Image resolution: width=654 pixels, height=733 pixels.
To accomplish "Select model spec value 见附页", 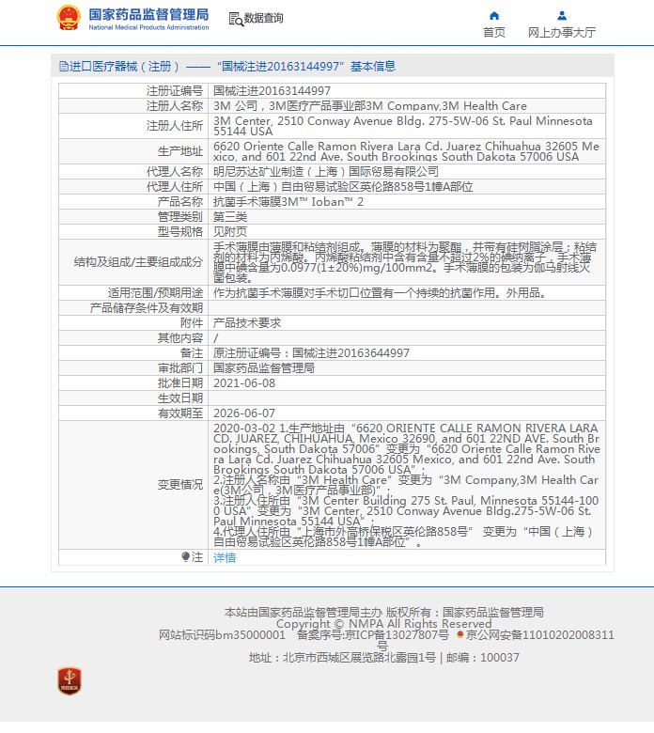I will [230, 231].
